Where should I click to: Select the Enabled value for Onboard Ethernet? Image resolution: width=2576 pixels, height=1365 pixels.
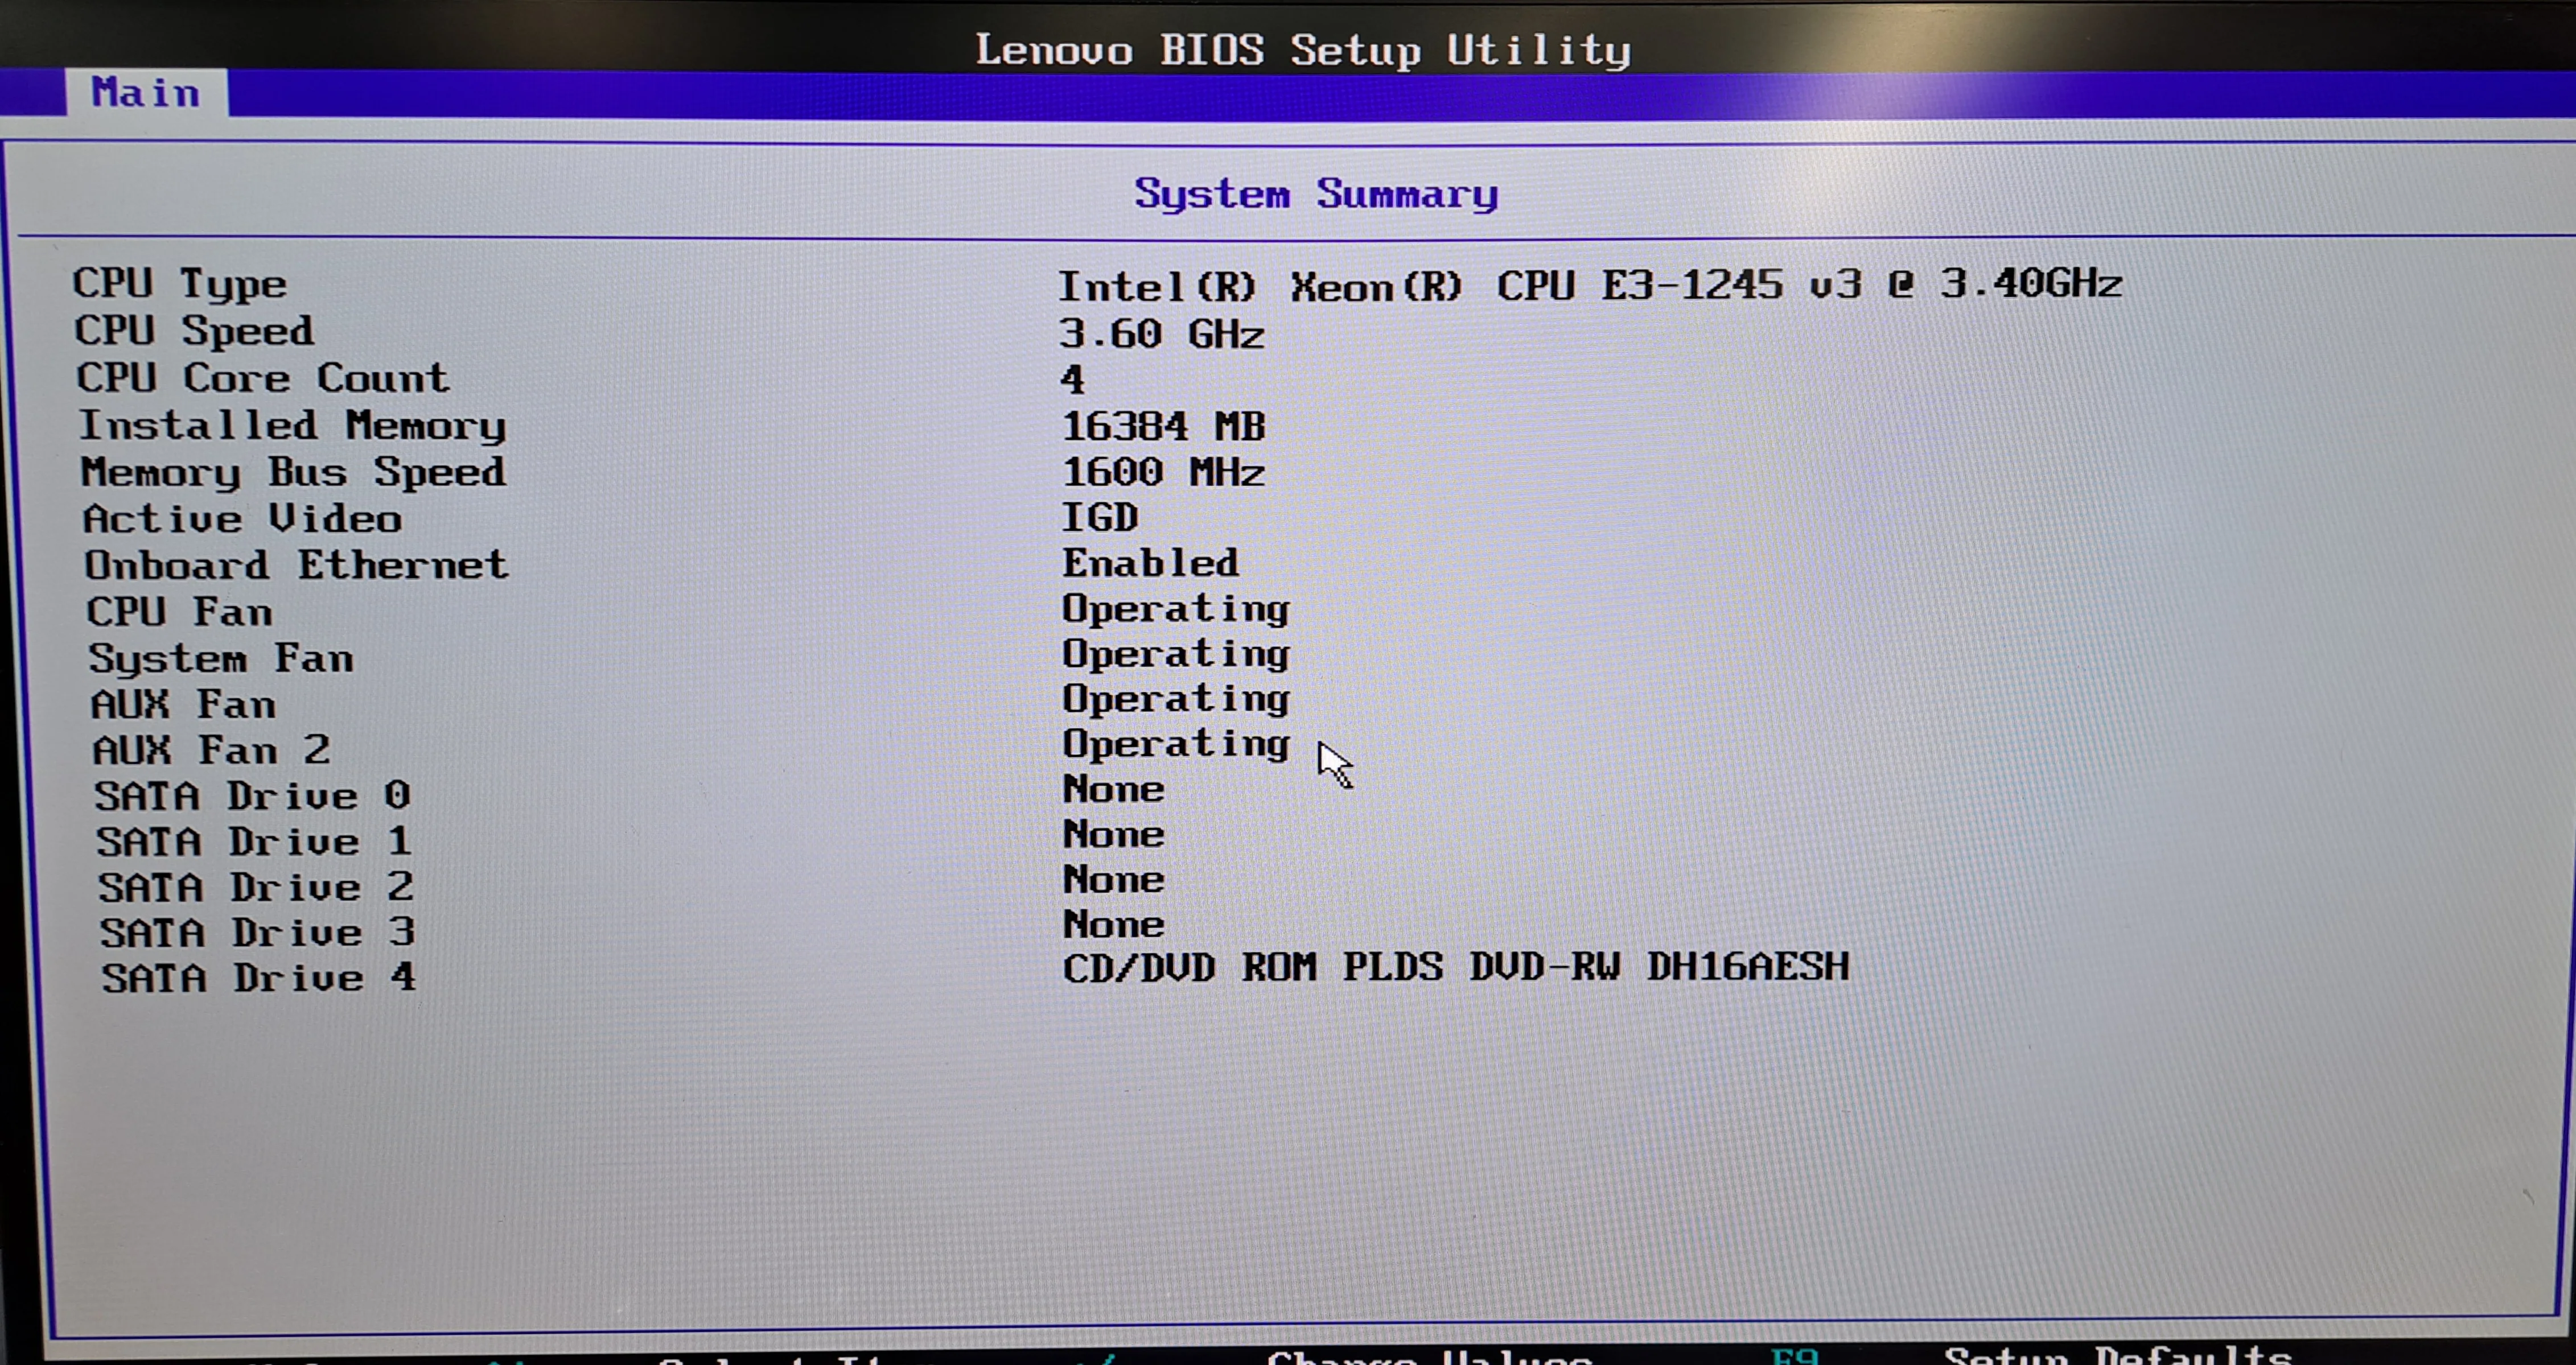point(1151,563)
